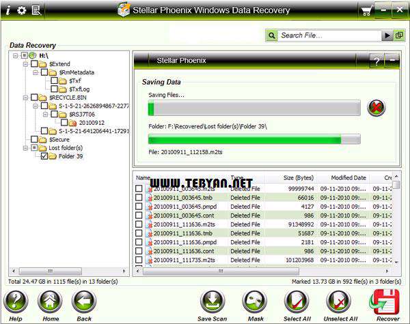Click the overall Saving Files progress bar
The image size is (410, 324).
[254, 108]
